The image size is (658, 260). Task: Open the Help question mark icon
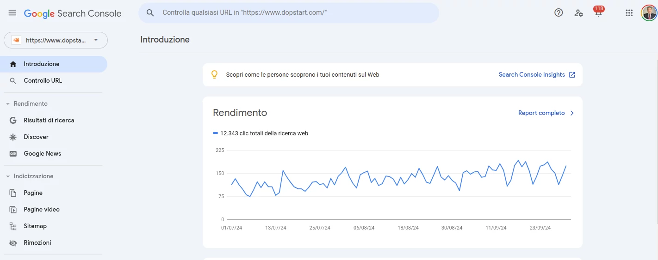click(x=559, y=13)
